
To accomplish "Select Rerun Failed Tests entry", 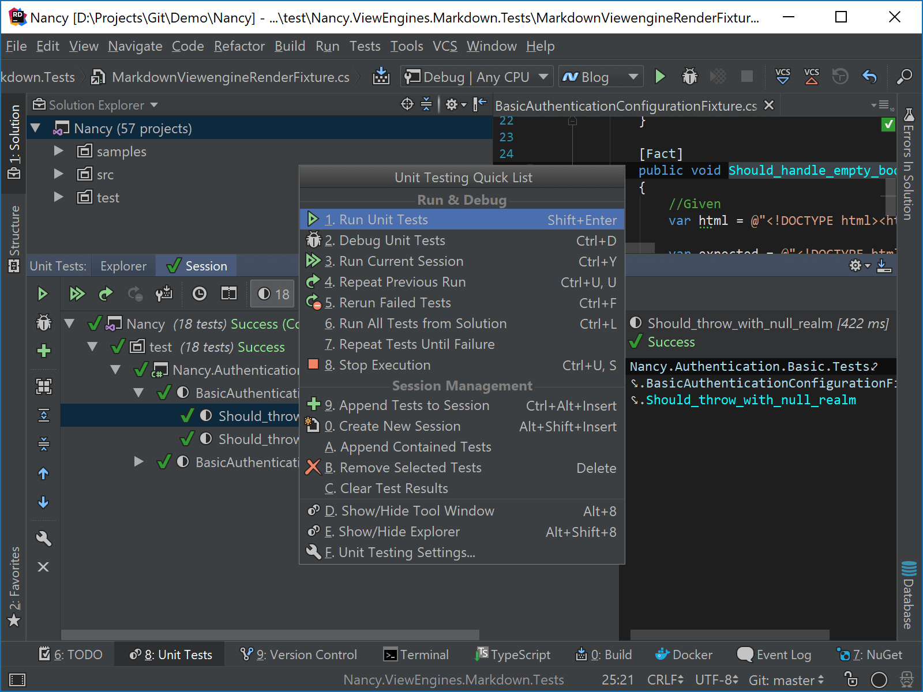I will (462, 303).
